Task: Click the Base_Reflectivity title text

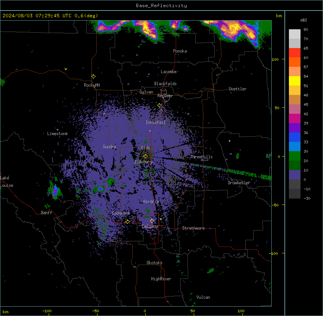Action: tap(161, 6)
